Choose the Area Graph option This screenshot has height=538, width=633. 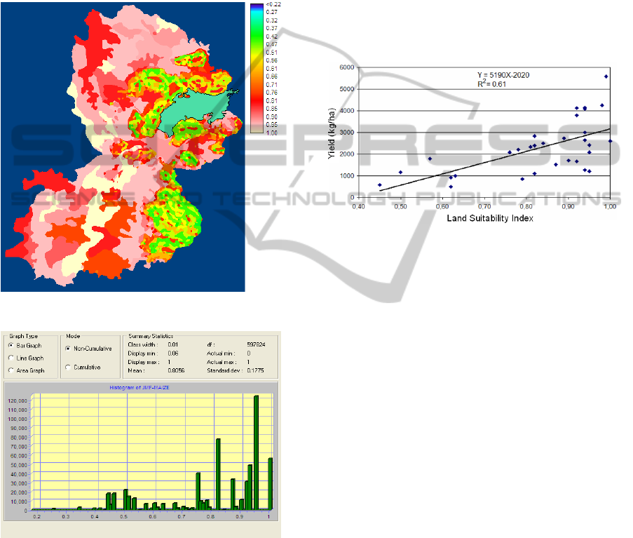tap(11, 370)
